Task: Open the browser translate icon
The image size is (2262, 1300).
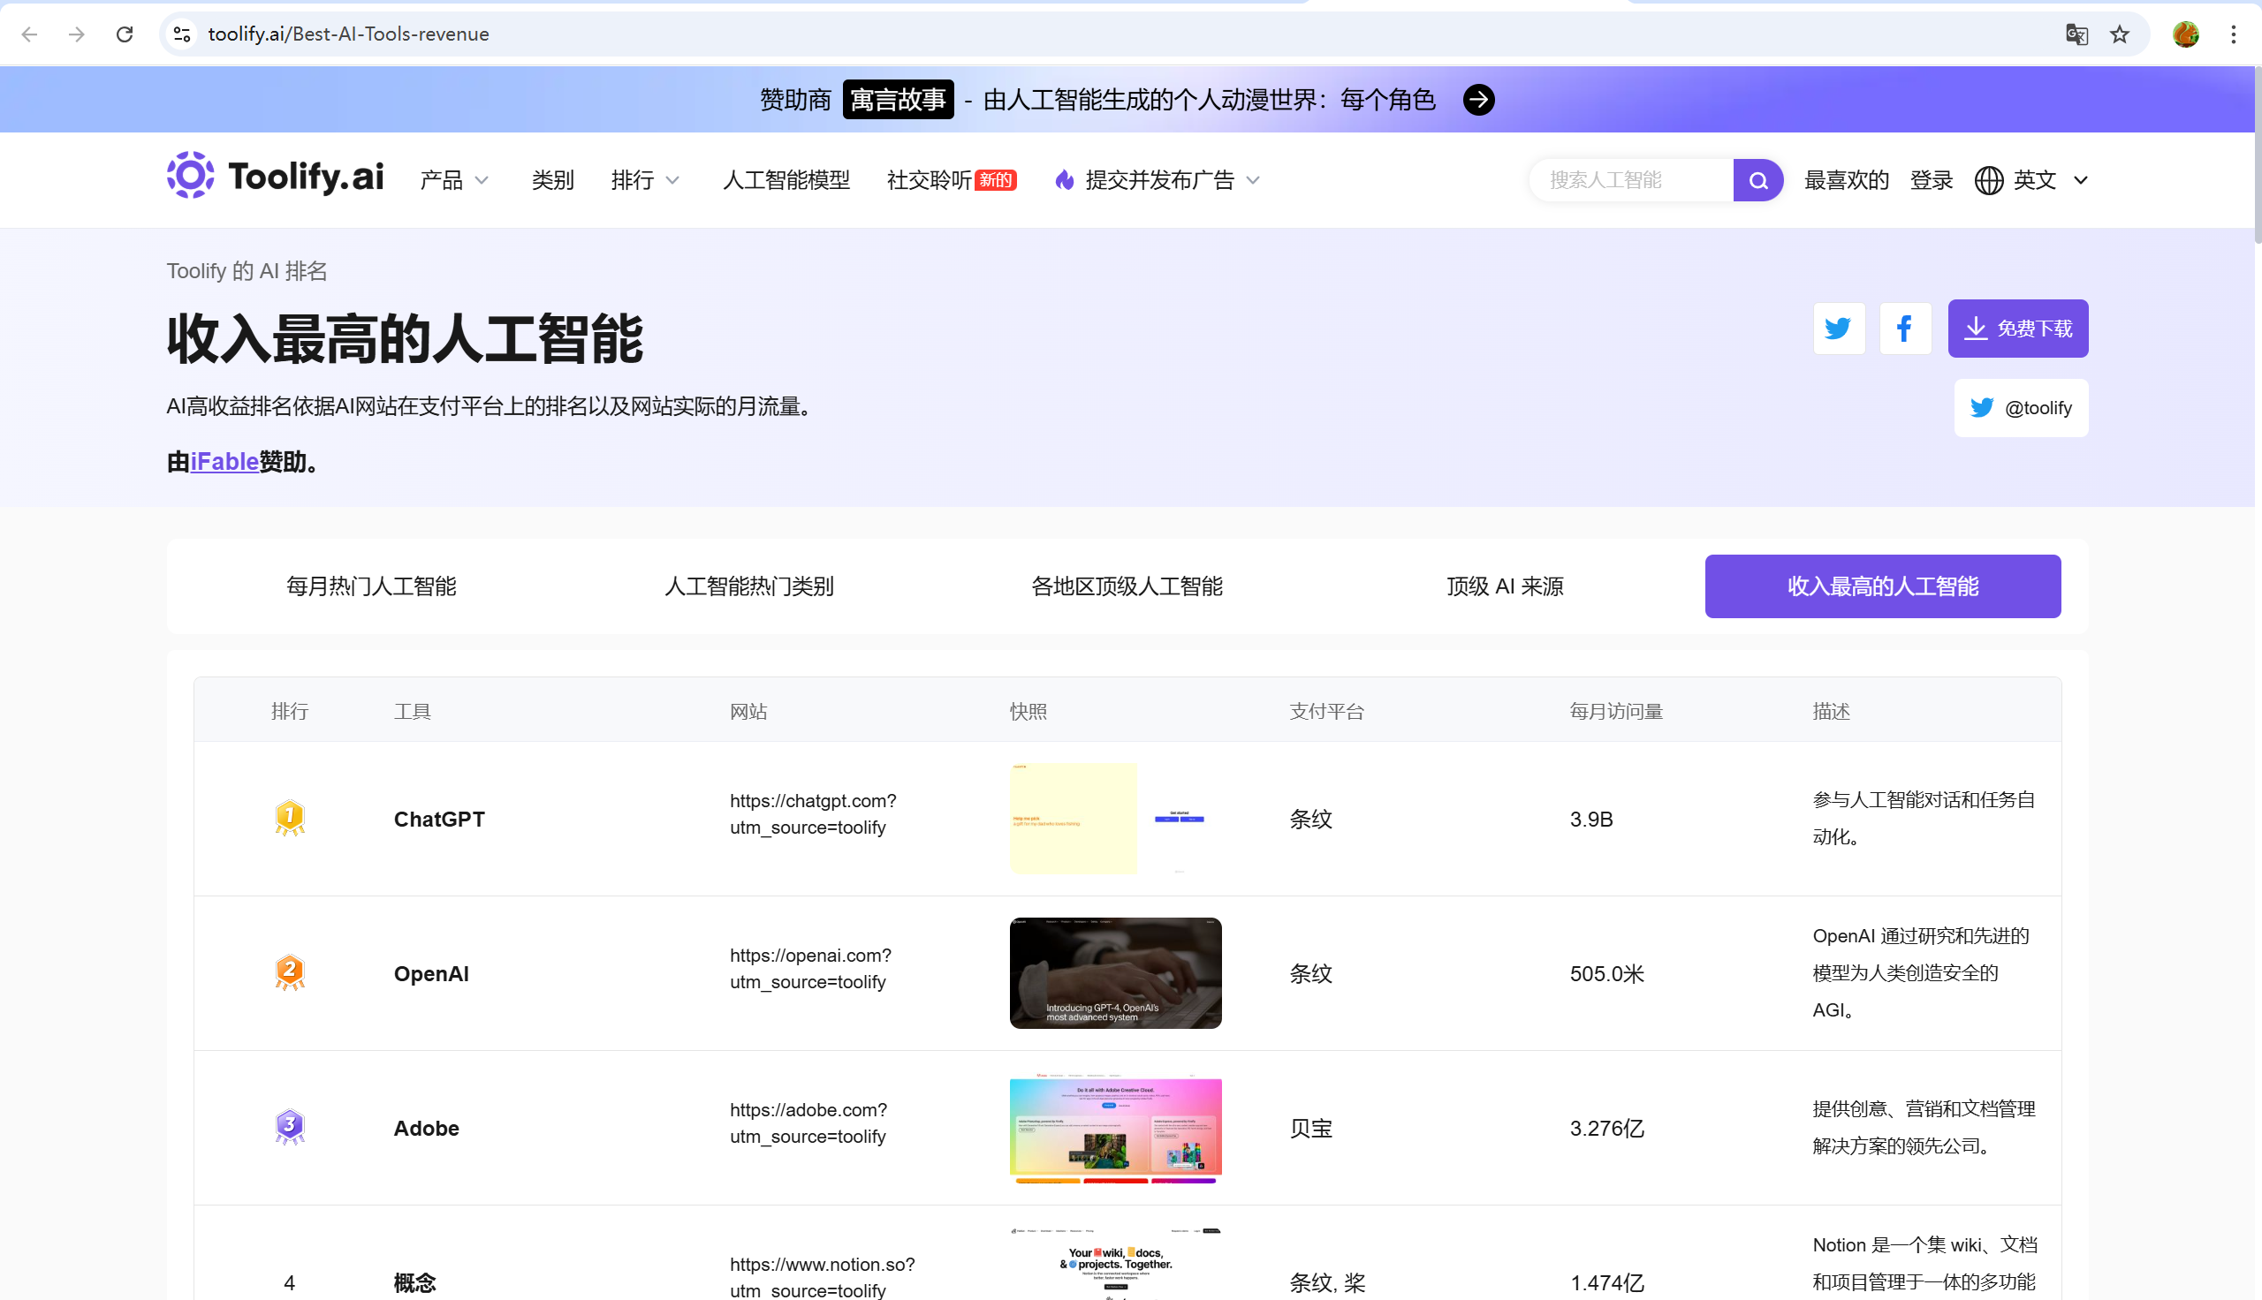Action: [x=2076, y=34]
